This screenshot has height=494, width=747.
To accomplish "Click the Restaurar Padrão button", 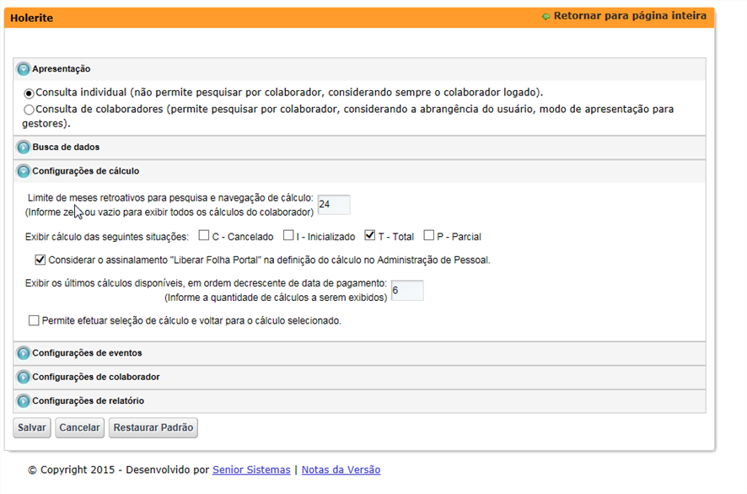I will tap(153, 427).
